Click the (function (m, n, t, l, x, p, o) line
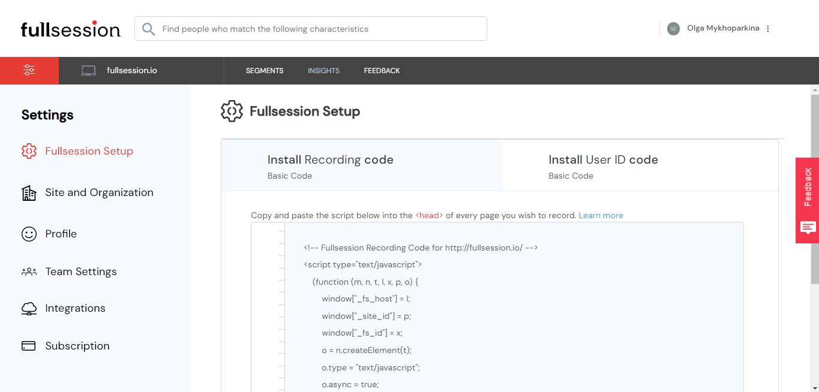The height and width of the screenshot is (392, 819). (x=365, y=282)
